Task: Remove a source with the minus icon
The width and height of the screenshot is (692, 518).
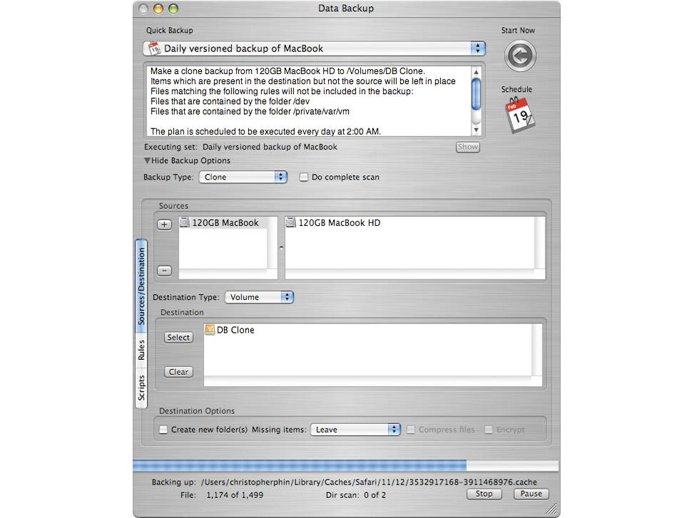Action: click(x=164, y=271)
